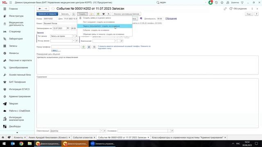Expand the Еще dropdown menu

point(249,14)
